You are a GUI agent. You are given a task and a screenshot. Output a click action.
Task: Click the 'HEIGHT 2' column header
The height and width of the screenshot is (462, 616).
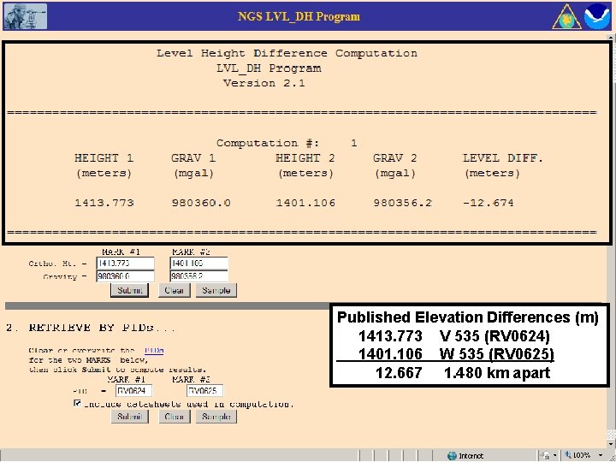(x=305, y=158)
